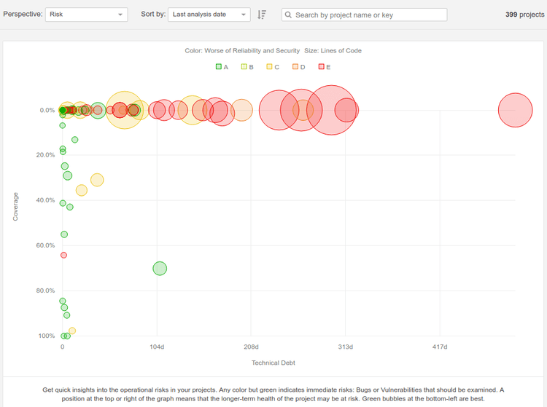This screenshot has height=407, width=547.
Task: Select the small yellow bubble near 100% coverage
Action: [72, 331]
